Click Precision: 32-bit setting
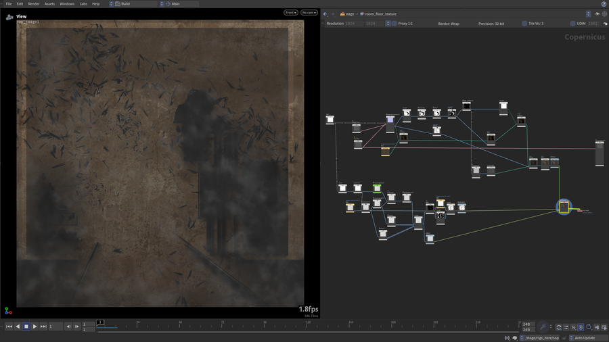The image size is (609, 342). click(491, 24)
